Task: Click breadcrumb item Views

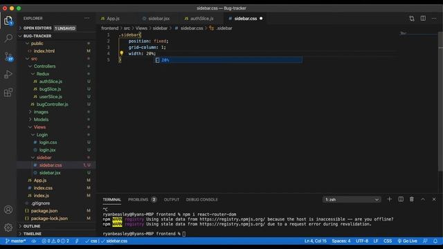Action: coord(141,28)
